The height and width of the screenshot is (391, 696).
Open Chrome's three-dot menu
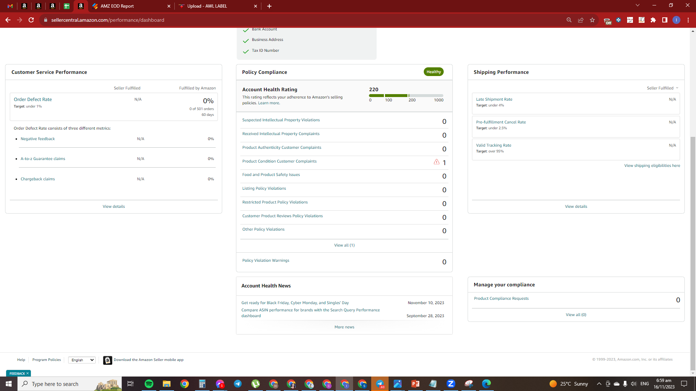pos(688,20)
